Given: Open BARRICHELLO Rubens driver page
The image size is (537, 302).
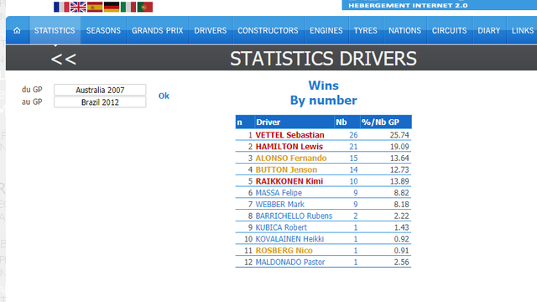Looking at the screenshot, I should [x=294, y=216].
